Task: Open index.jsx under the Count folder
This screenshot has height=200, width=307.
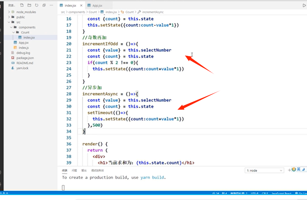Action: pos(29,37)
